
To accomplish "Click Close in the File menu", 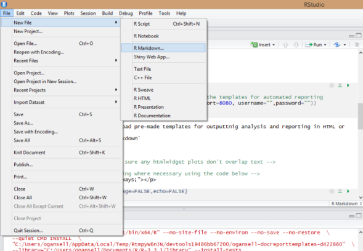I will tap(60, 189).
